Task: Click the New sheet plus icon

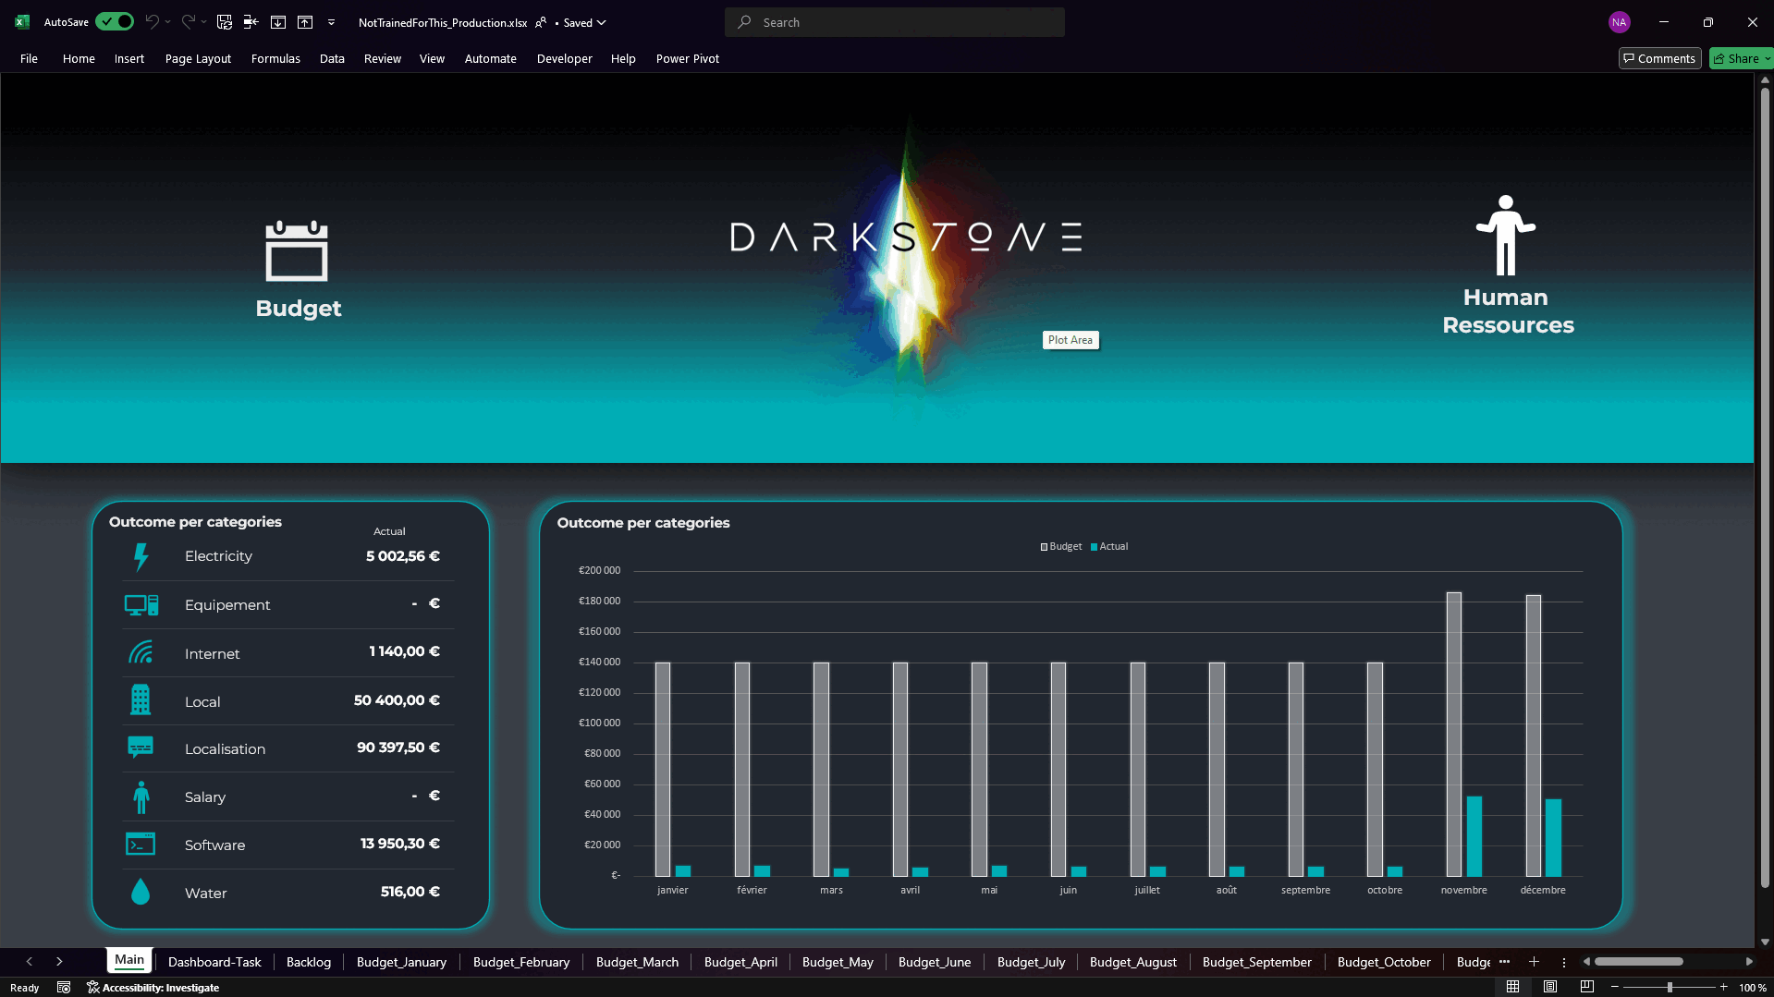Action: coord(1534,962)
